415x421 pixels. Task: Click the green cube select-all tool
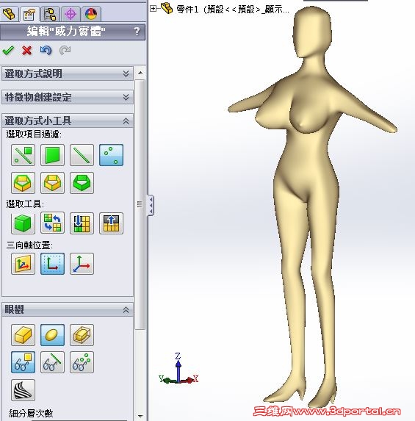(x=23, y=223)
